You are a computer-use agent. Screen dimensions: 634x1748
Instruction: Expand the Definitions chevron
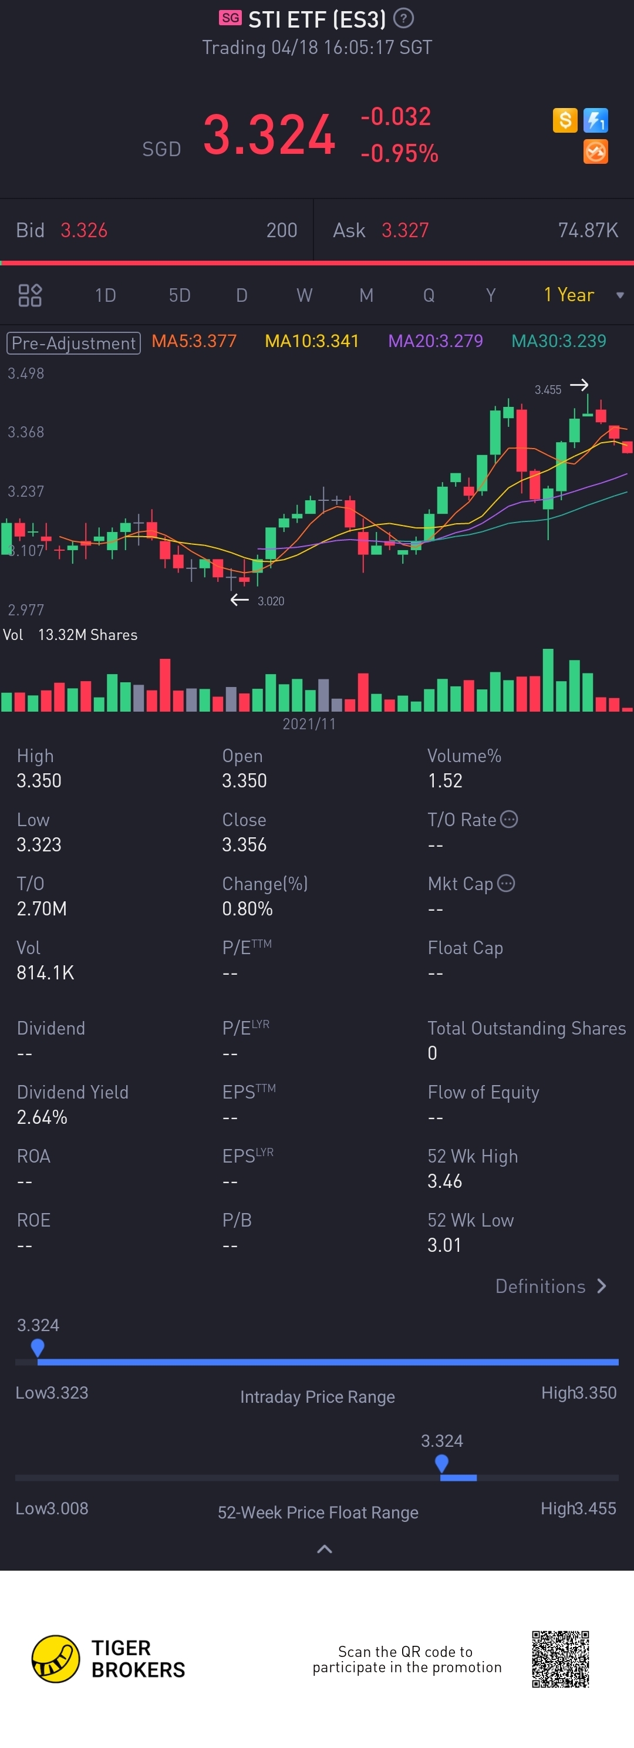[x=602, y=1286]
